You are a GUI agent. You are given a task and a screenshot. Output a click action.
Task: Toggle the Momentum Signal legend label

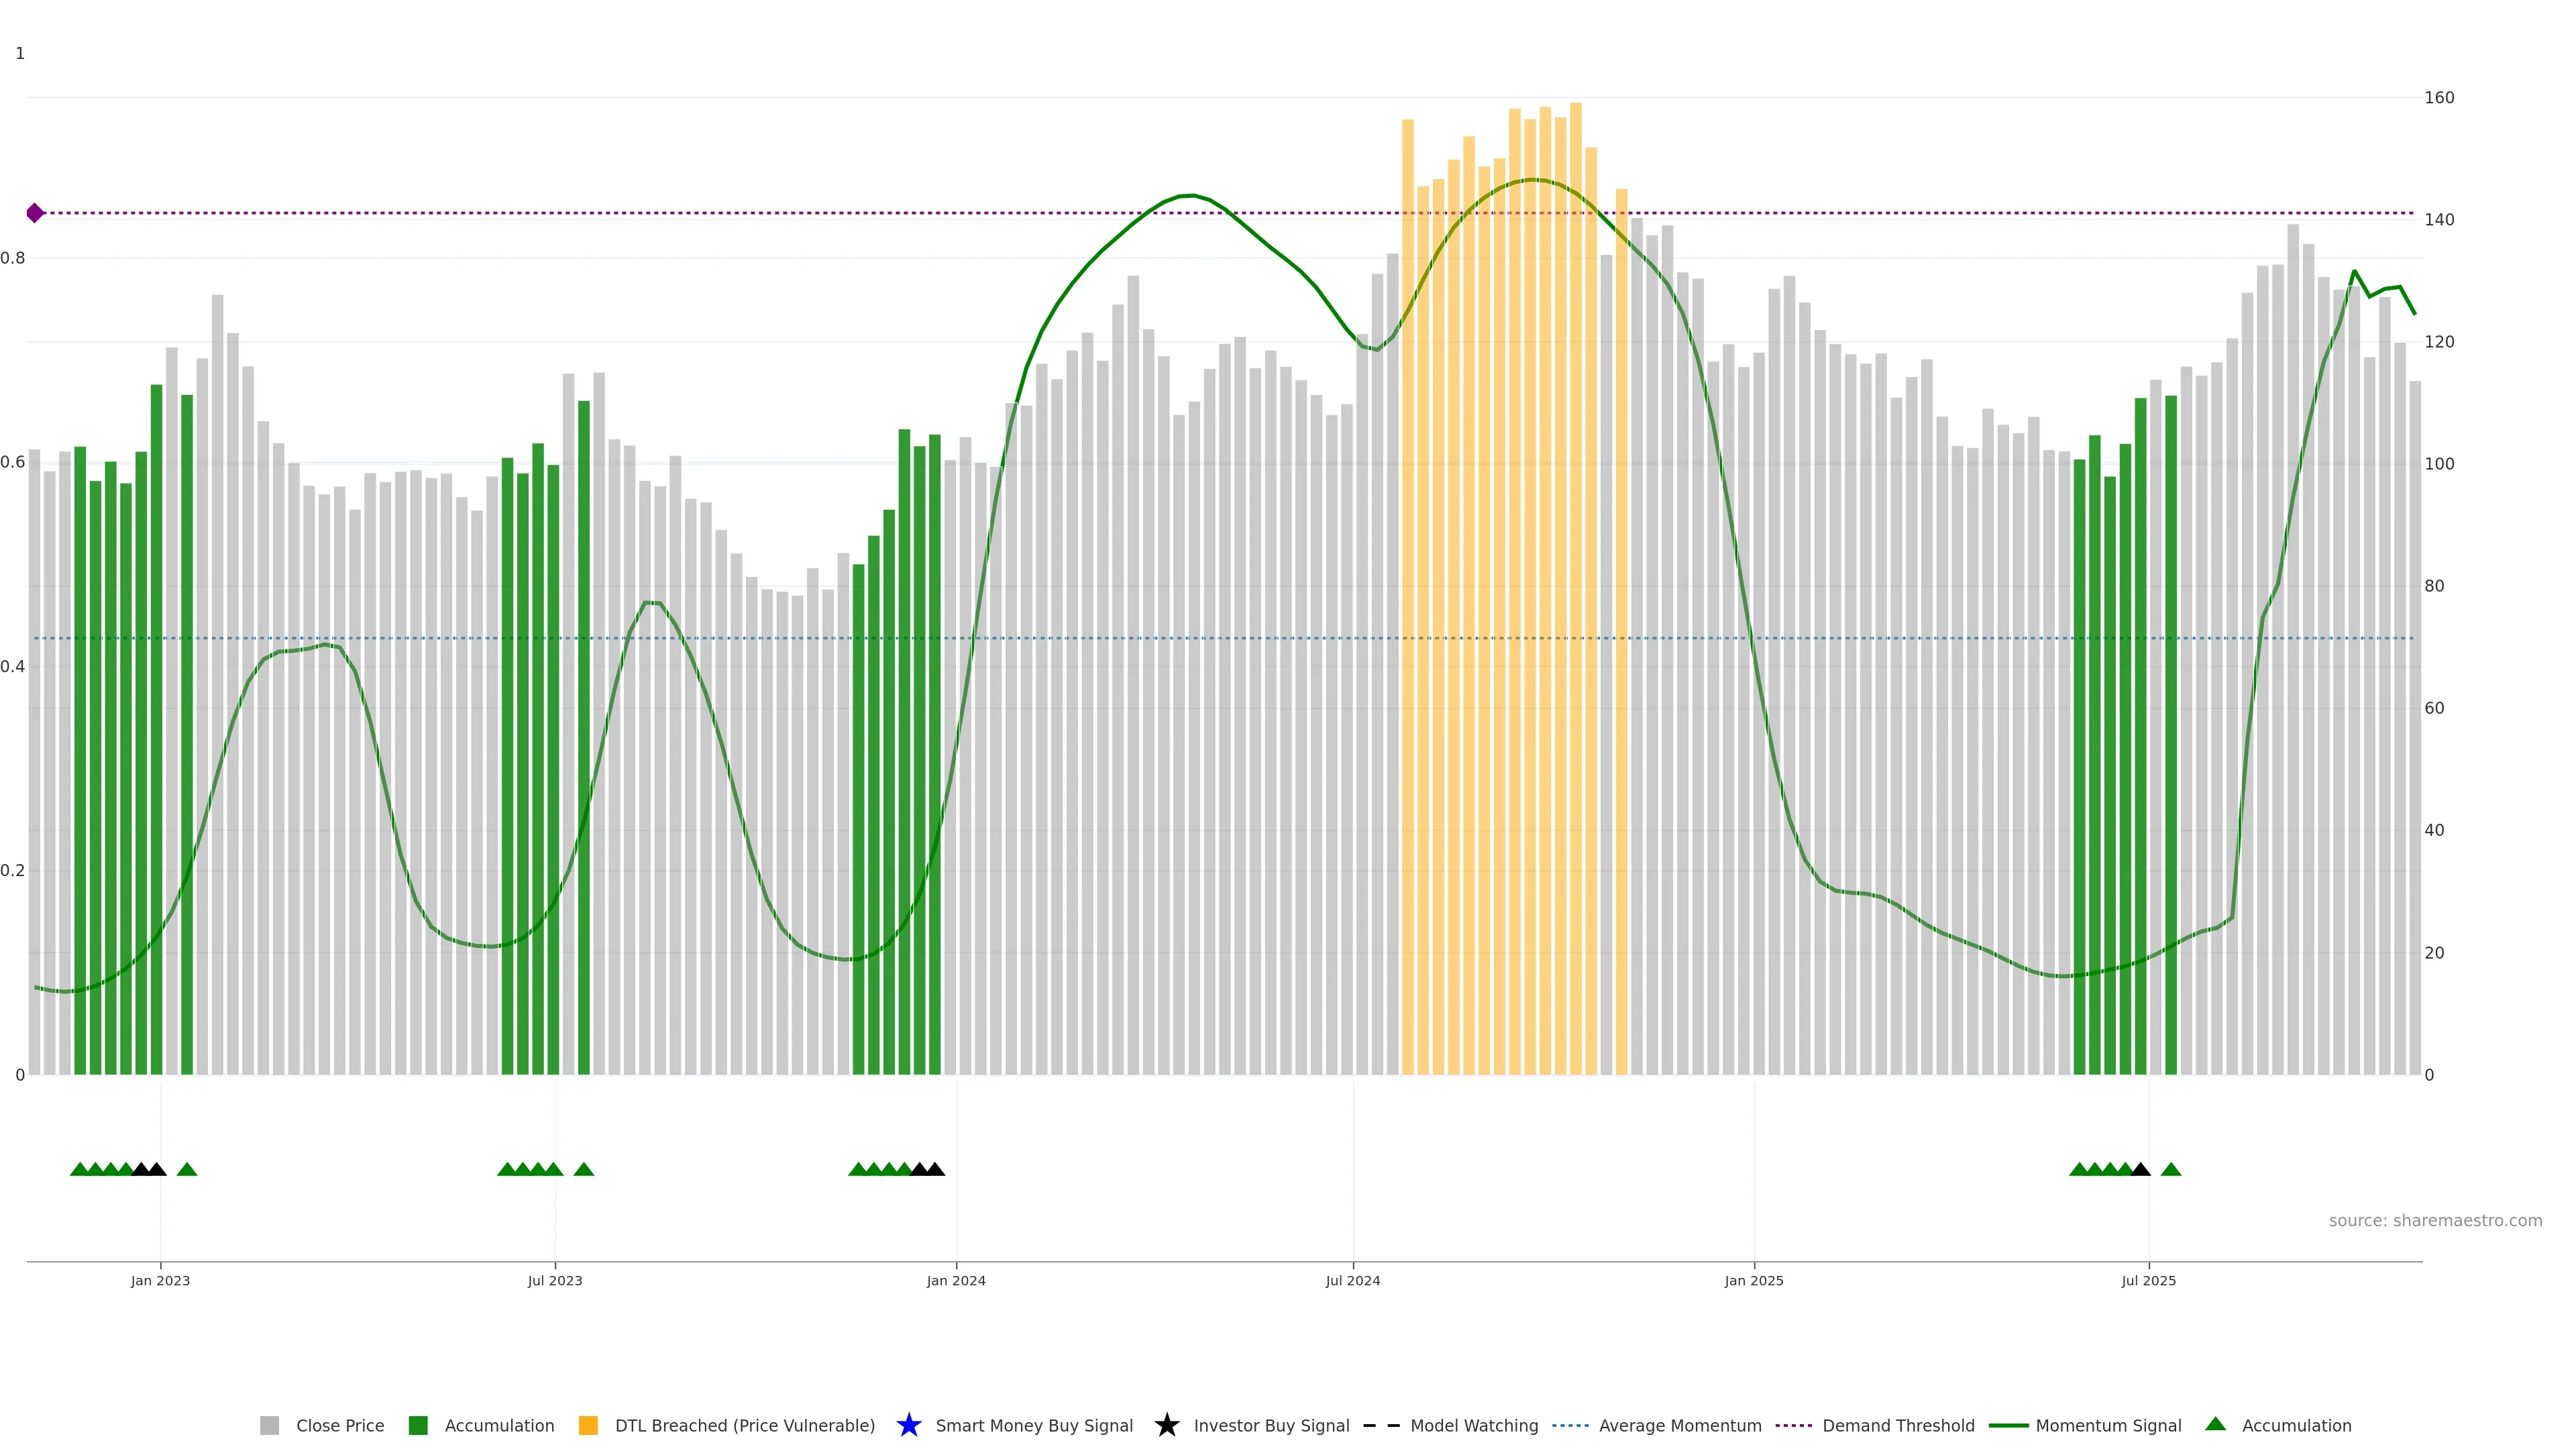(x=2108, y=1425)
